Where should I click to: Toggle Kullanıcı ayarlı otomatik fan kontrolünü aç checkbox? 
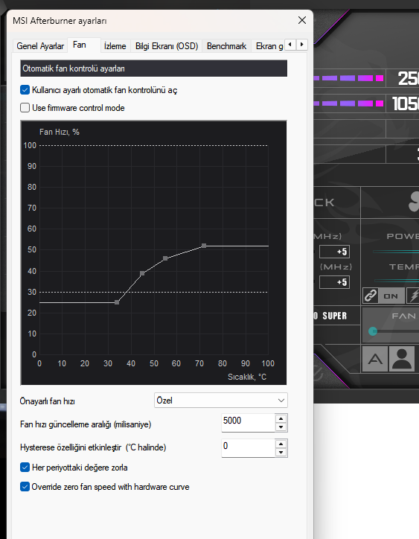(25, 90)
